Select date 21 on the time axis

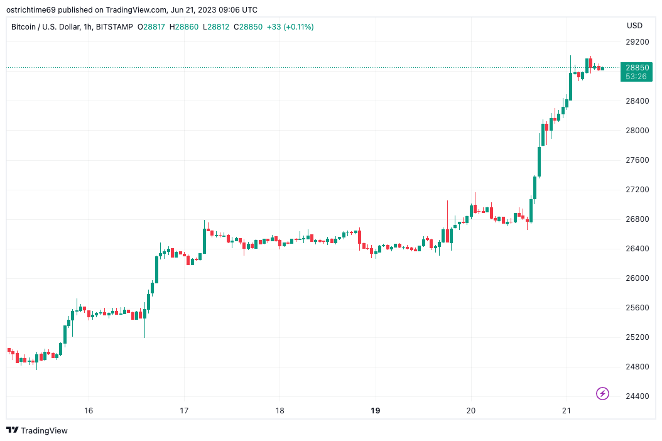click(567, 411)
